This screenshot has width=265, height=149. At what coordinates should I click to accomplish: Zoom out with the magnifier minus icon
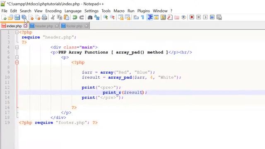click(x=112, y=17)
